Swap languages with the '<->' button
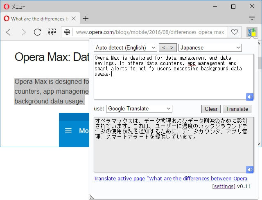Image resolution: width=262 pixels, height=200 pixels. [x=168, y=48]
